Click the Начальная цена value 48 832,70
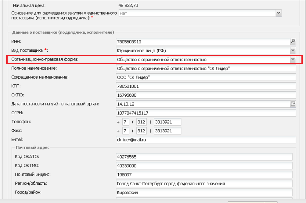This screenshot has height=203, width=306. point(128,6)
